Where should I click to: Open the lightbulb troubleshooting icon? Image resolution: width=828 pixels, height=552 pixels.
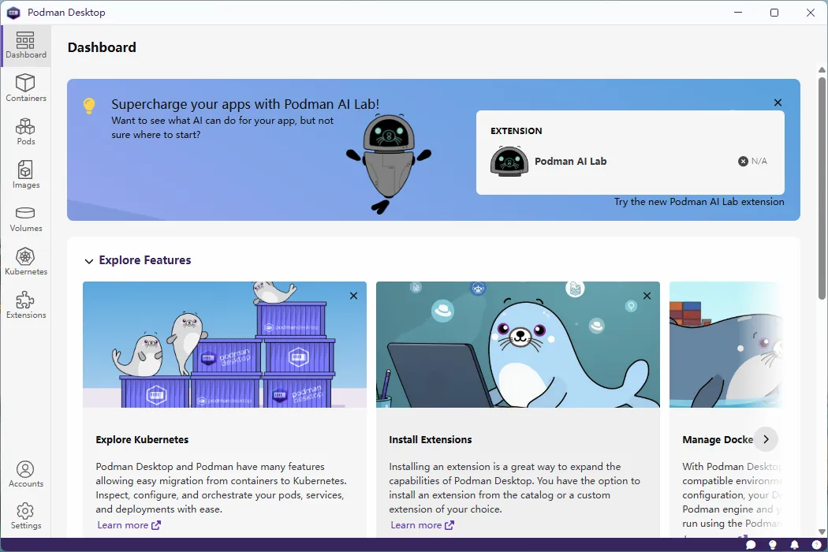773,545
